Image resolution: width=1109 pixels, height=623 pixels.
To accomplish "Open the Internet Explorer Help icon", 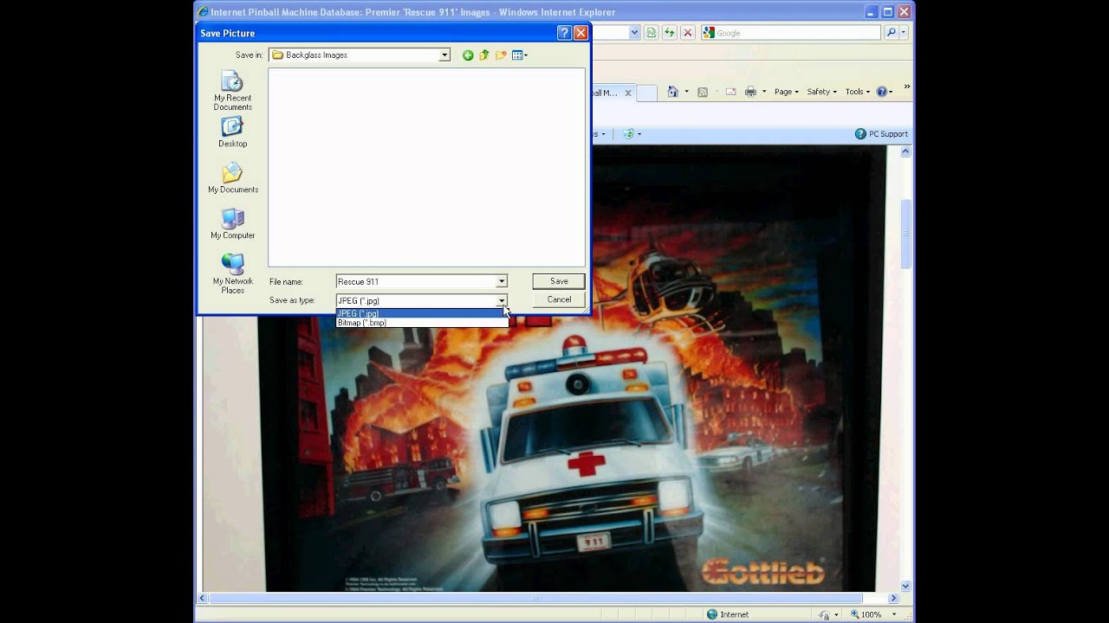I will (882, 92).
